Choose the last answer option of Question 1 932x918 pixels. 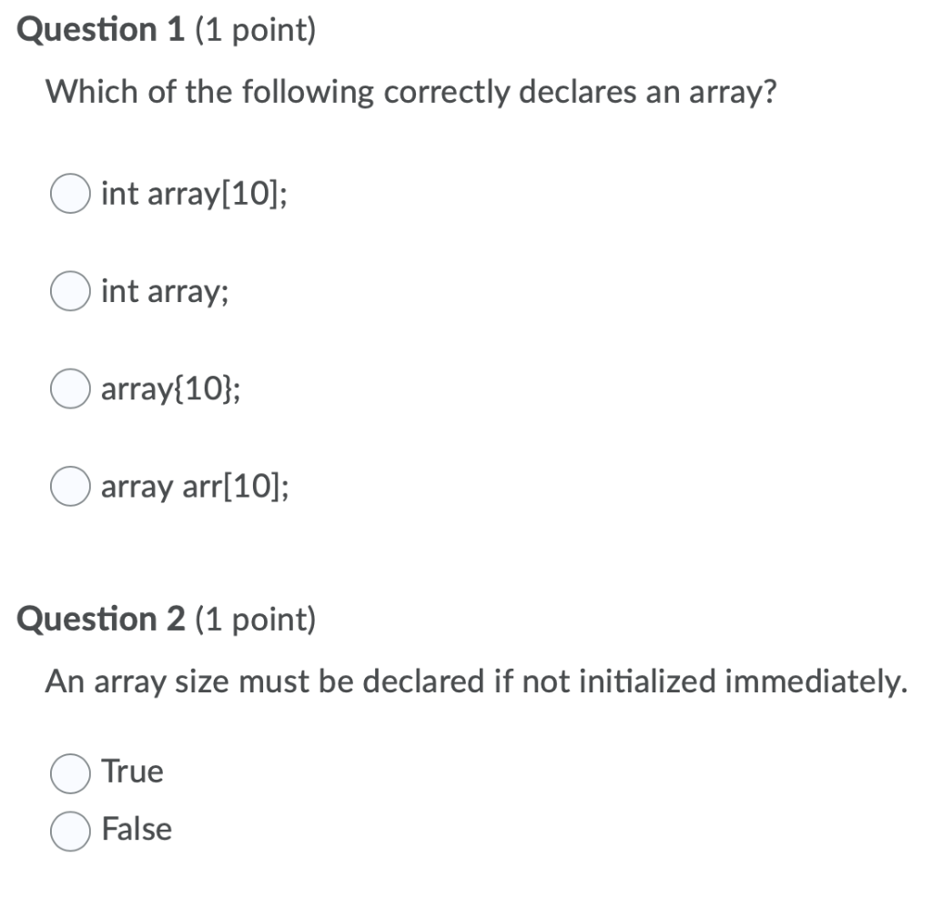point(69,487)
